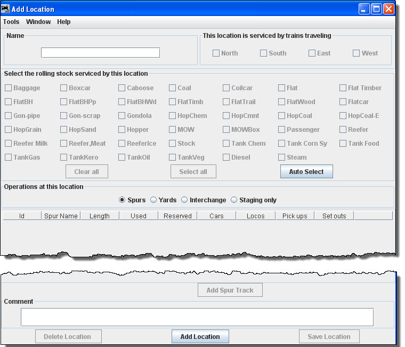Screen dimensions: 405x347
Task: Open the Window menu
Action: (x=38, y=22)
